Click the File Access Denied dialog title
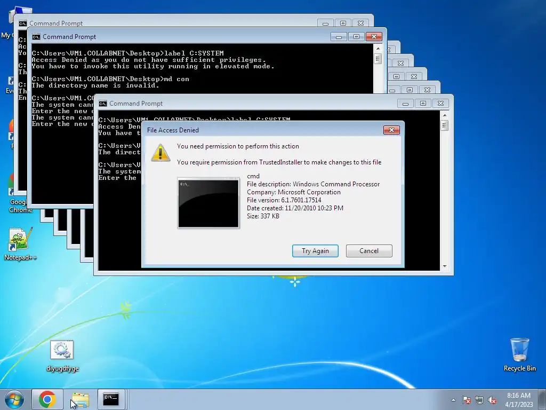Screen dimensions: 546x410 click(173, 130)
